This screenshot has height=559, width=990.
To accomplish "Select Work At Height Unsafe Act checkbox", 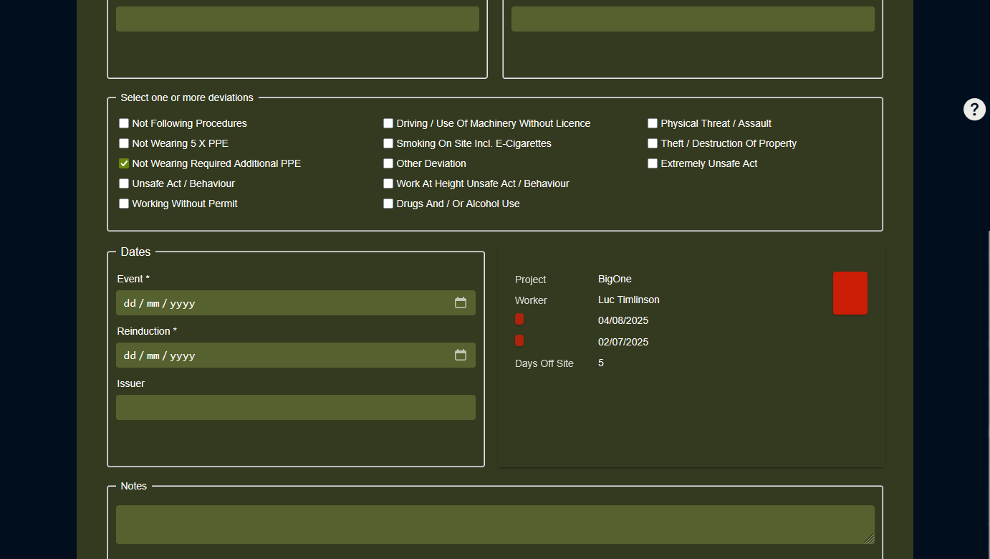I will (x=388, y=183).
